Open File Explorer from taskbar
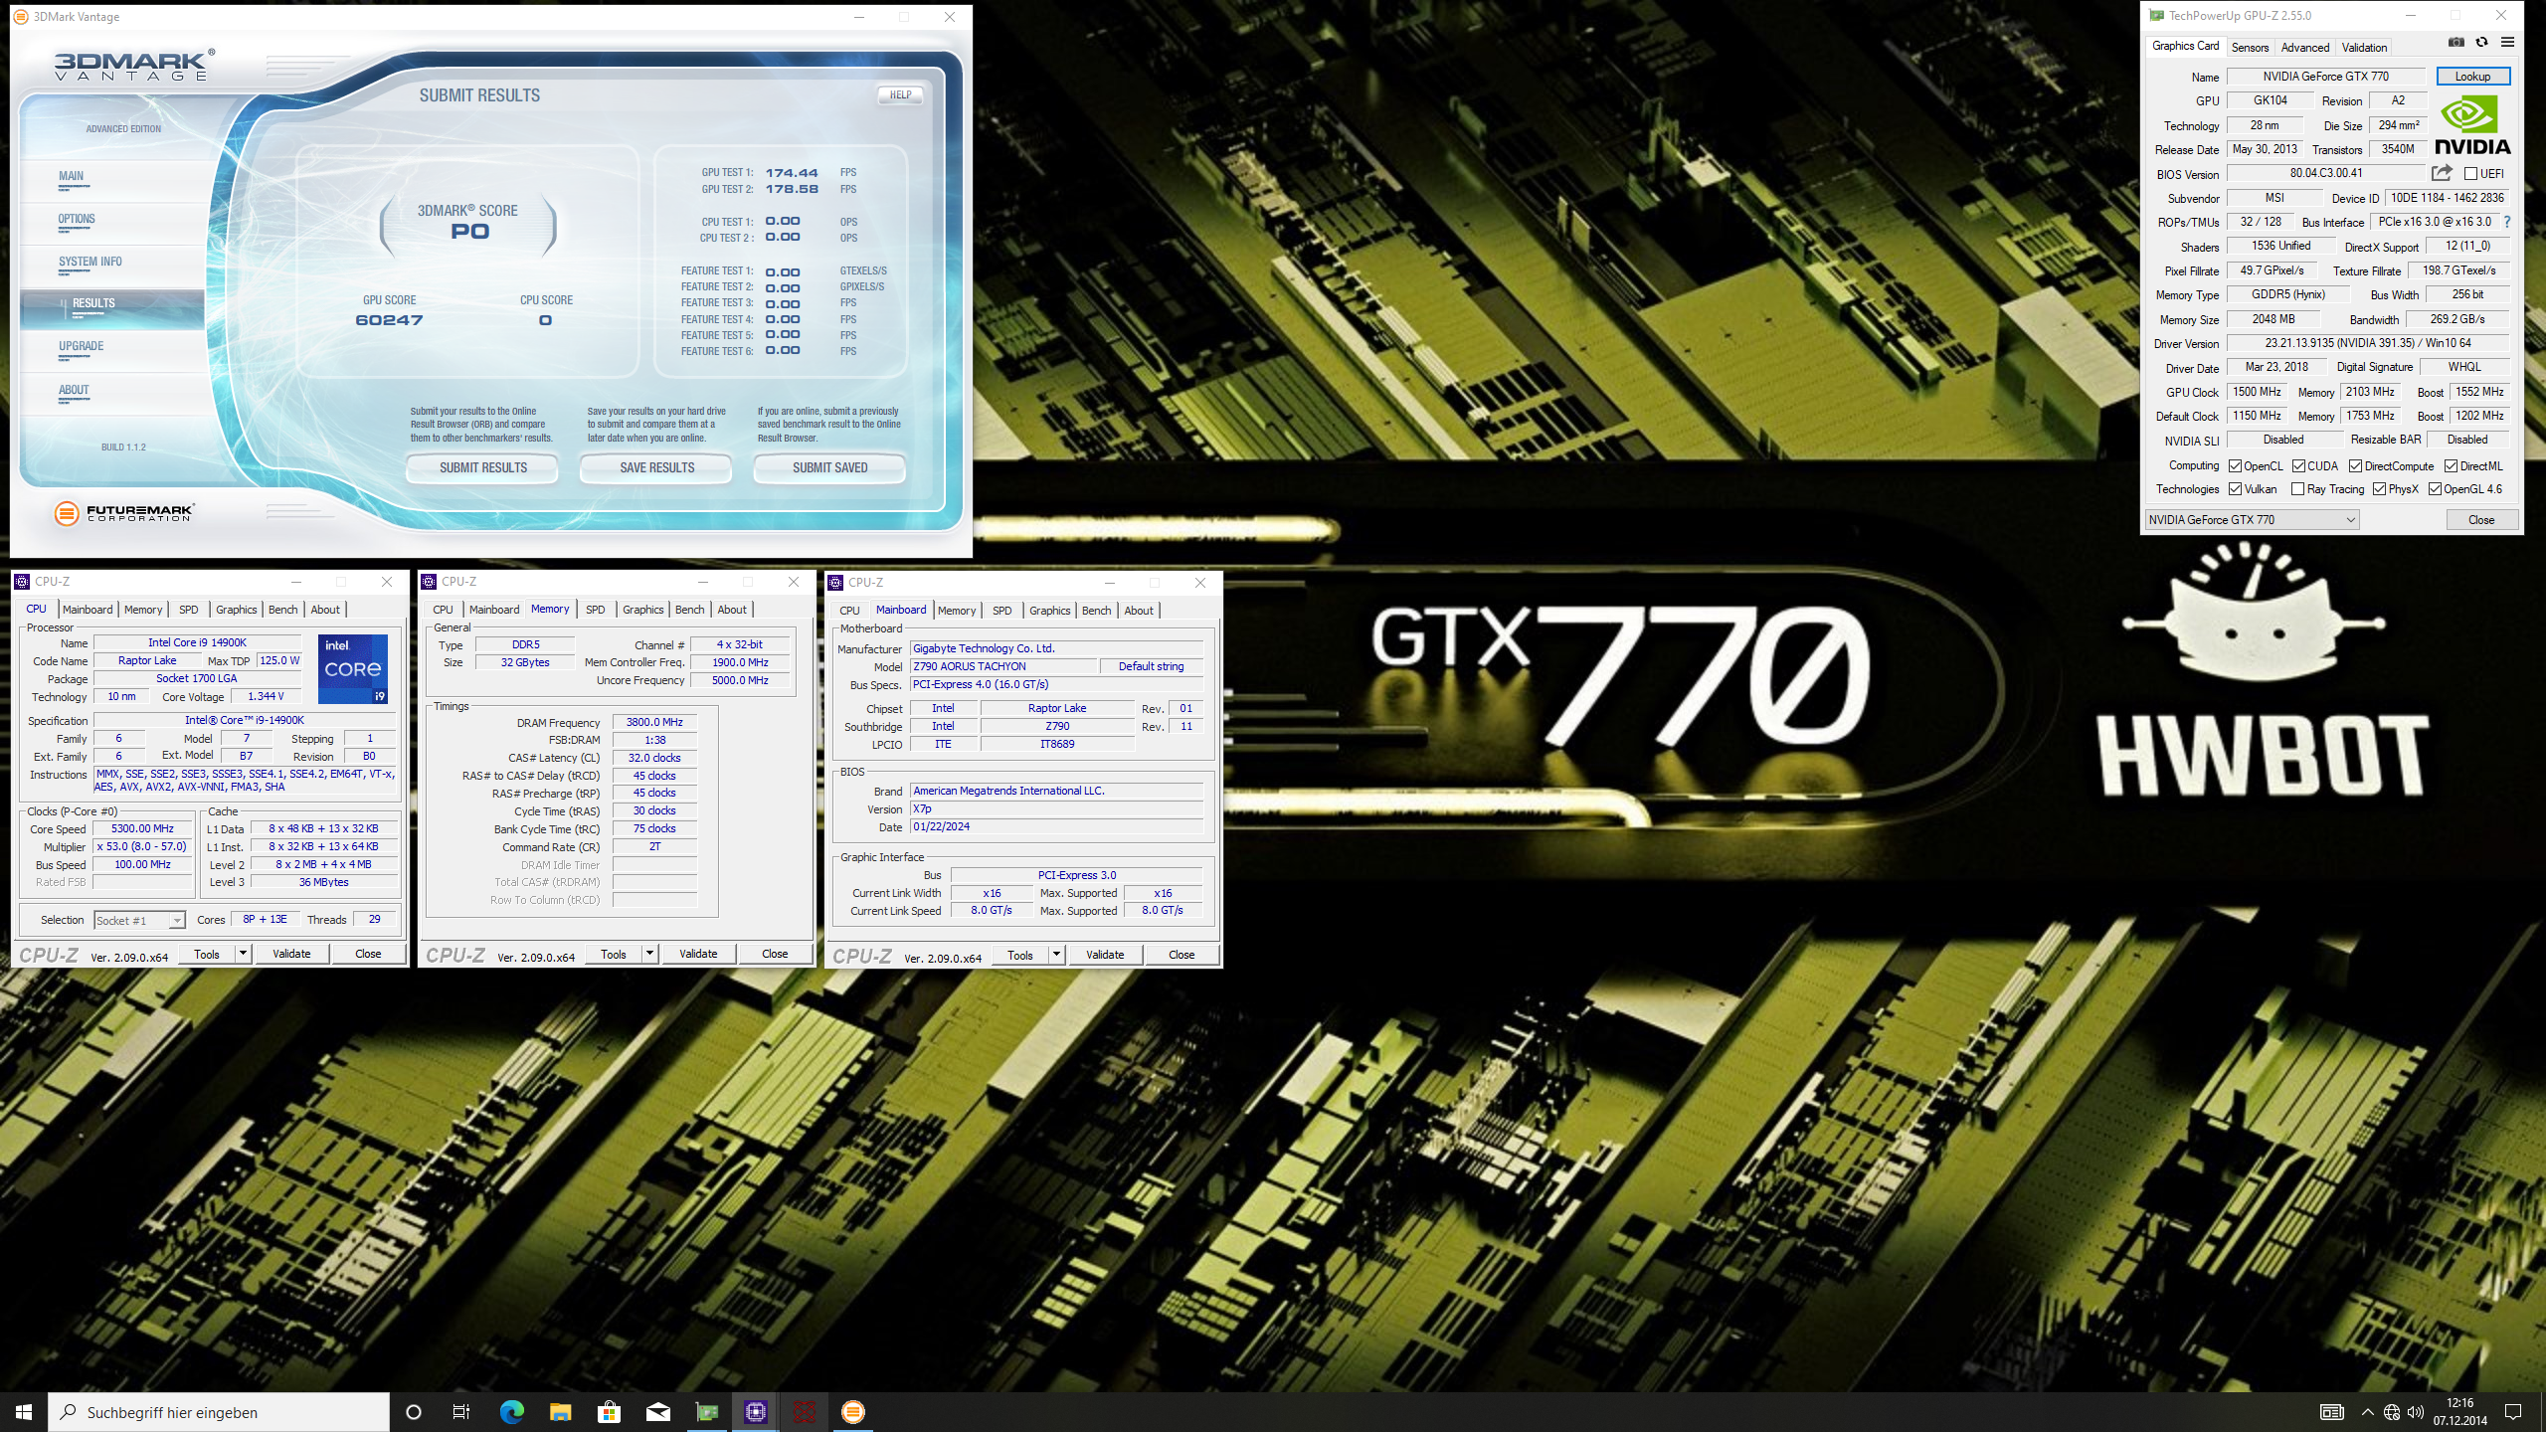 tap(560, 1412)
